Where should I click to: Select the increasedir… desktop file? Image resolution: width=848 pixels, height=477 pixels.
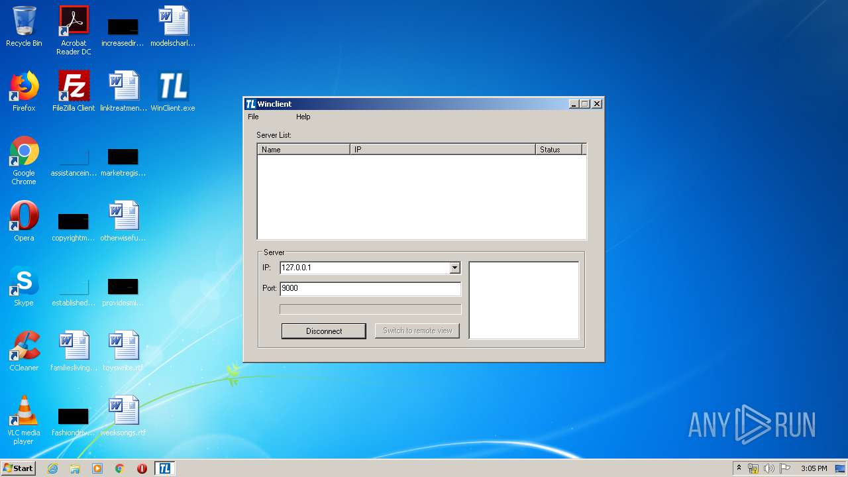point(123,30)
